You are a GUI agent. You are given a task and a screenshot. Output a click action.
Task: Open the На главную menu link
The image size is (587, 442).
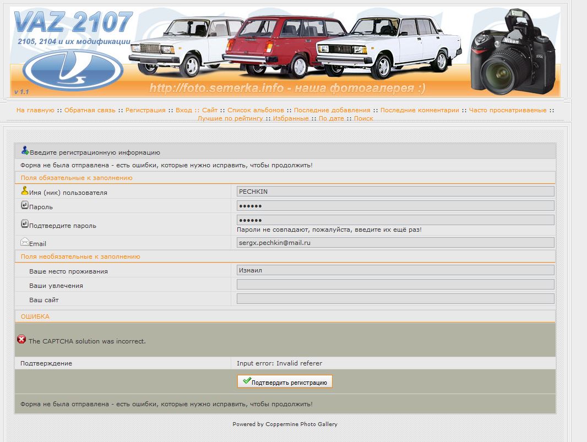[x=35, y=110]
